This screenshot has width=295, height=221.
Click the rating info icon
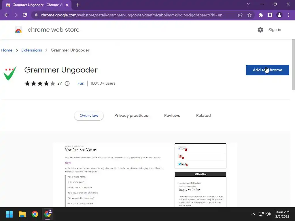point(67,83)
